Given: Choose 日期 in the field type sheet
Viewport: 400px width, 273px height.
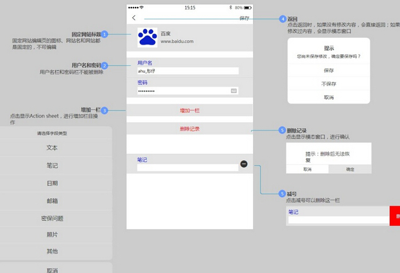Looking at the screenshot, I should click(52, 183).
